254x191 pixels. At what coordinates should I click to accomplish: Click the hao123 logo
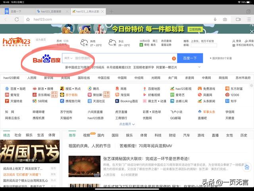(17, 42)
